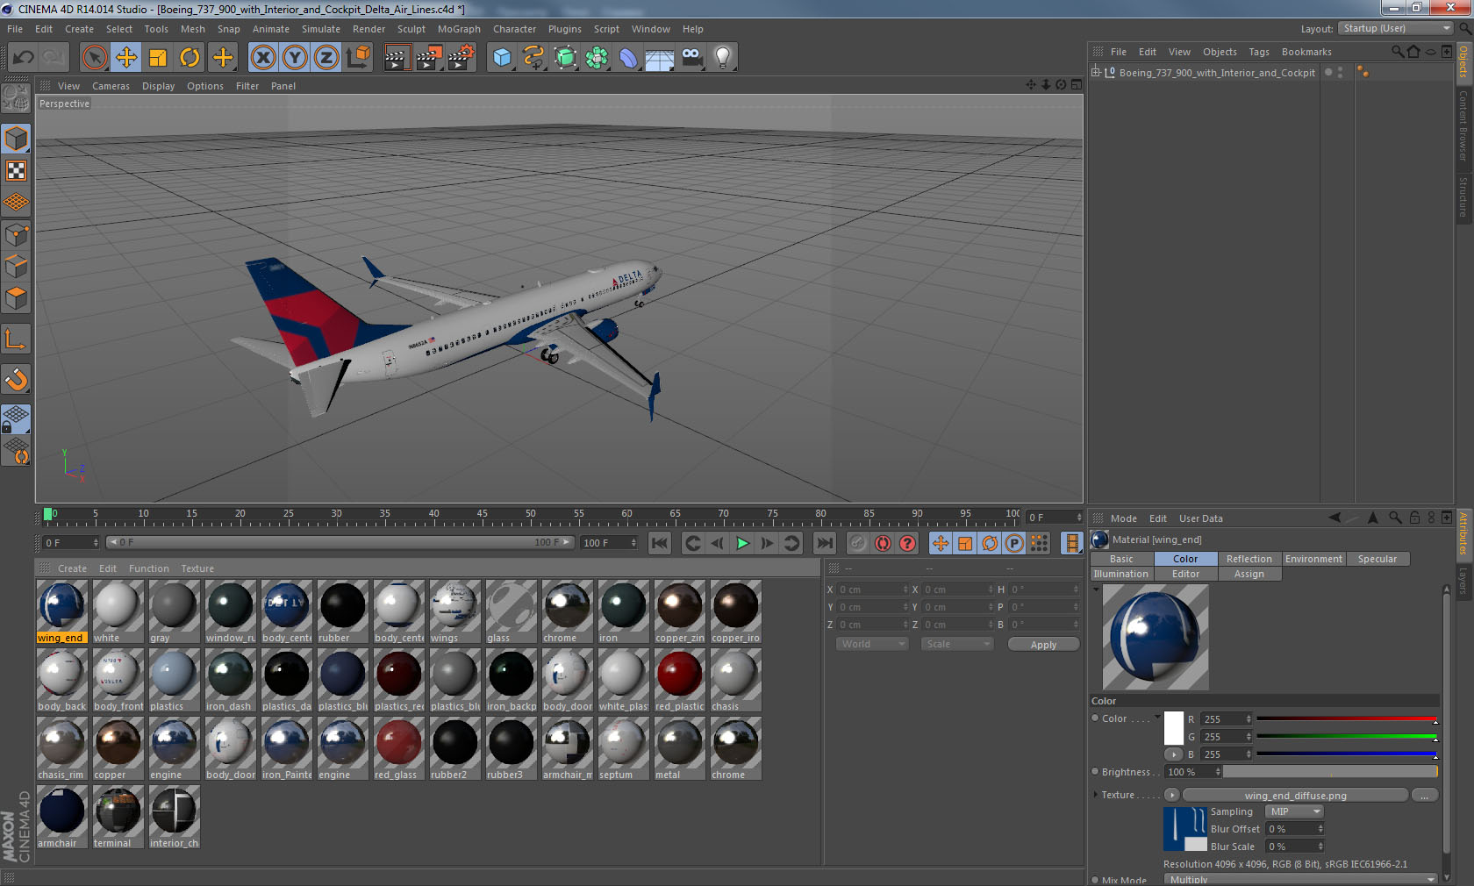Image resolution: width=1474 pixels, height=886 pixels.
Task: Enable Points mode icon
Action: [x=17, y=234]
